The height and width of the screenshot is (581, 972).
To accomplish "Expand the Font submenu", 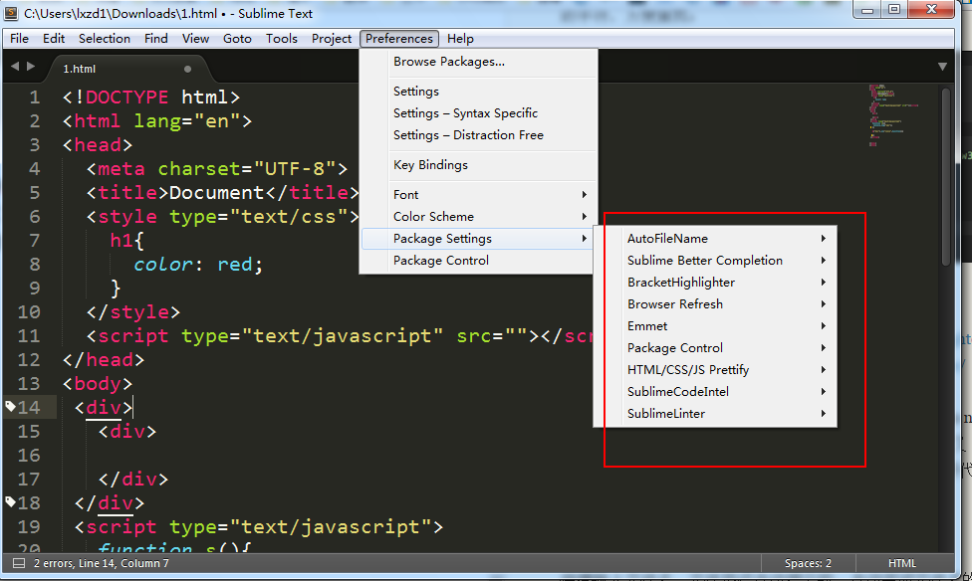I will [x=478, y=194].
